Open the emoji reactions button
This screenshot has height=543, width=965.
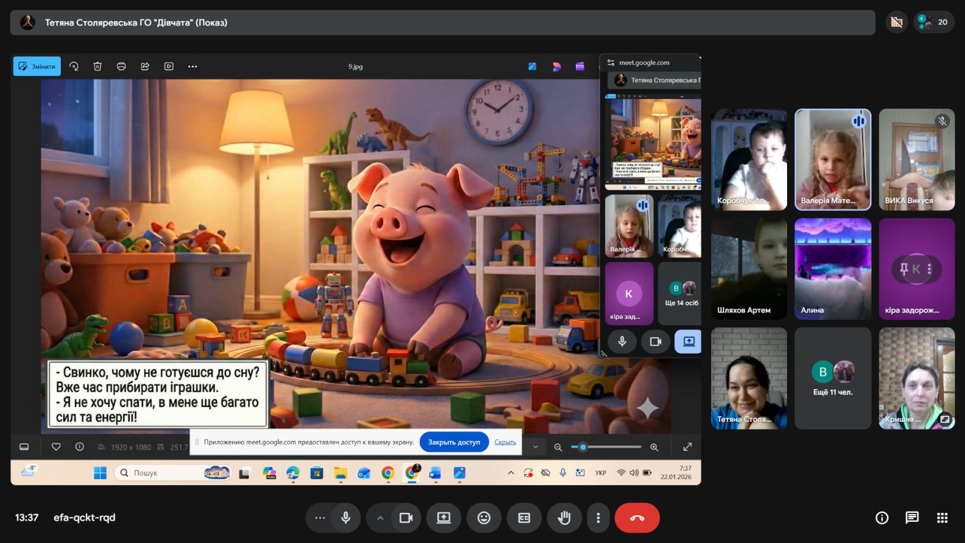(x=484, y=518)
